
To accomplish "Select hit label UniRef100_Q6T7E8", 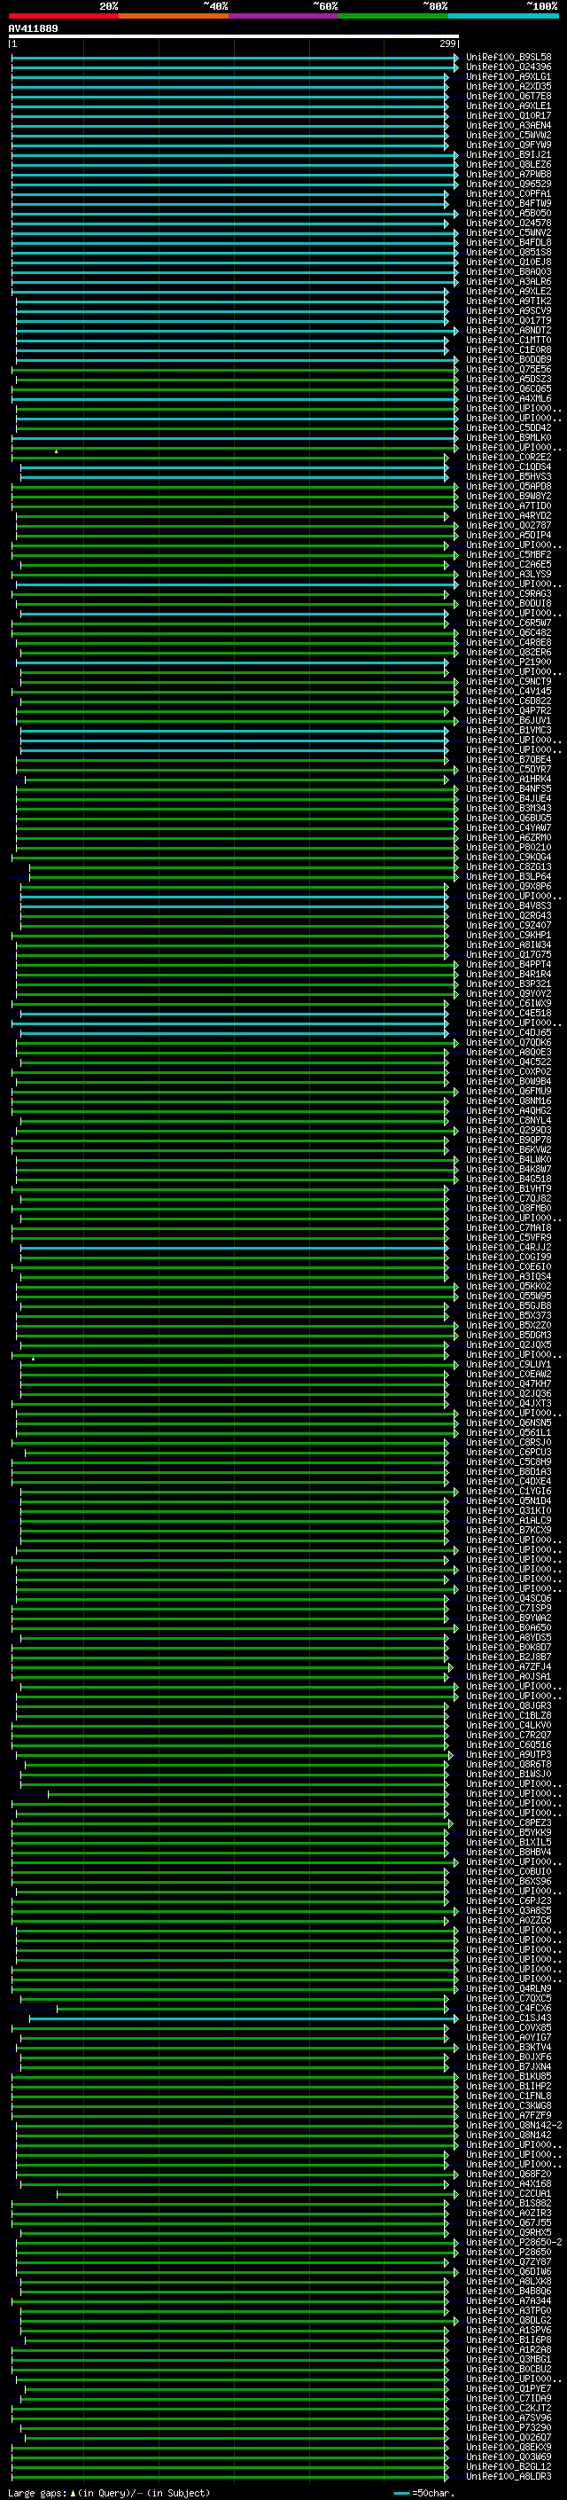I will point(509,96).
